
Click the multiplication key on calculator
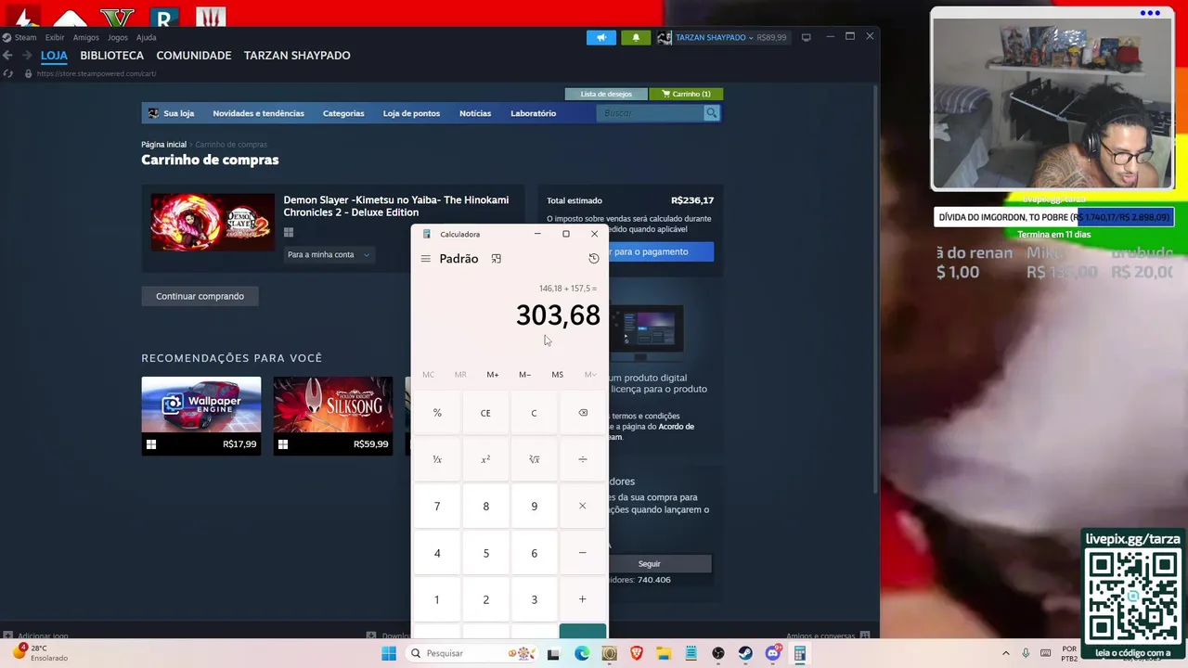tap(583, 507)
